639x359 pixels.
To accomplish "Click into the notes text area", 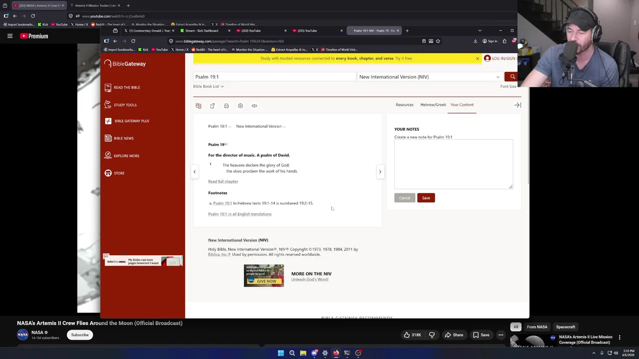I will click(x=453, y=164).
